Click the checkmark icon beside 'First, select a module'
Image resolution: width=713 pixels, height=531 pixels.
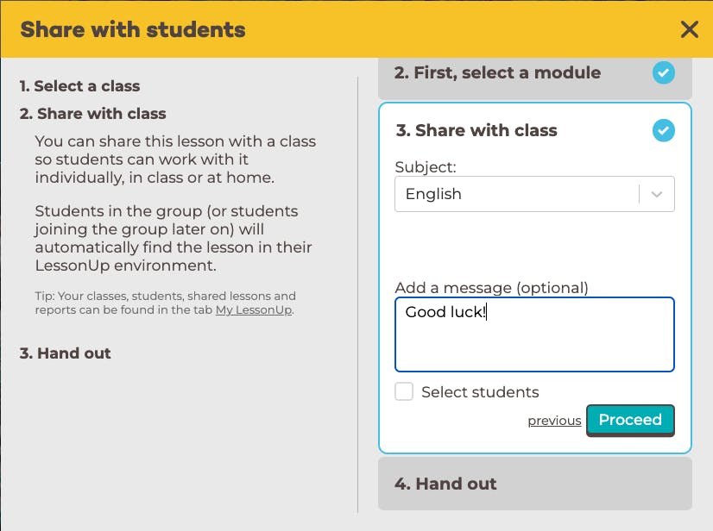[x=664, y=72]
